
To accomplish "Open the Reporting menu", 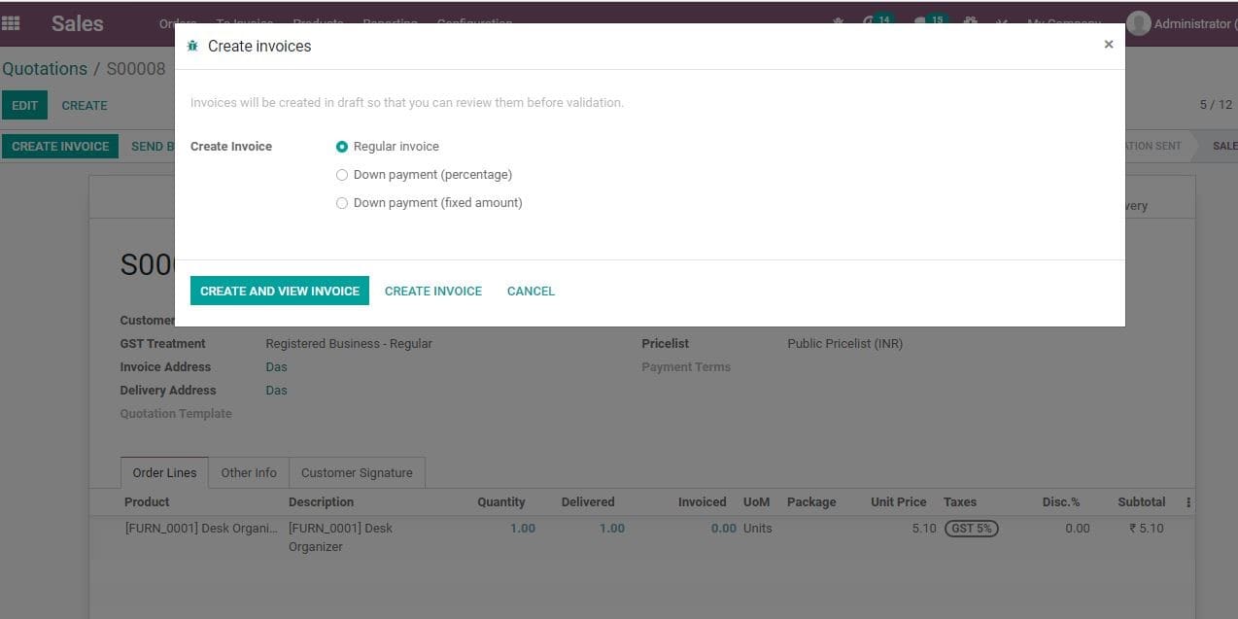I will click(x=390, y=22).
